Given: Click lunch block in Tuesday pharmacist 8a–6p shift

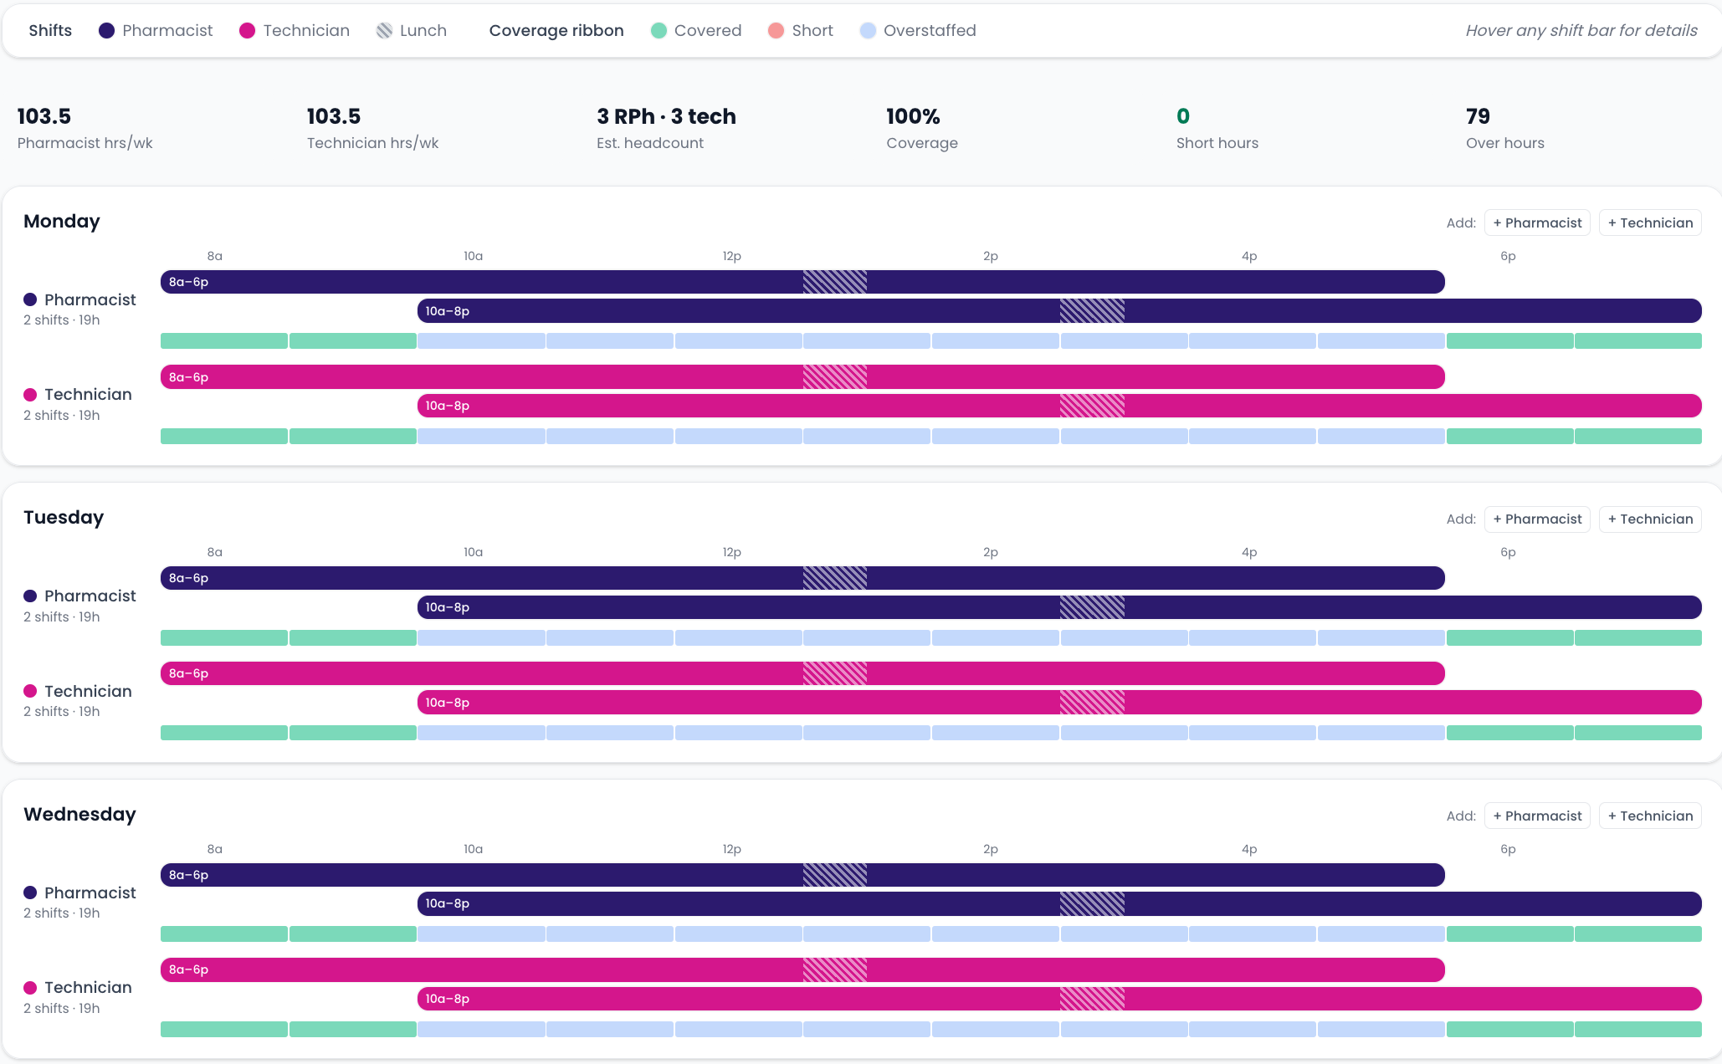Looking at the screenshot, I should [x=835, y=578].
